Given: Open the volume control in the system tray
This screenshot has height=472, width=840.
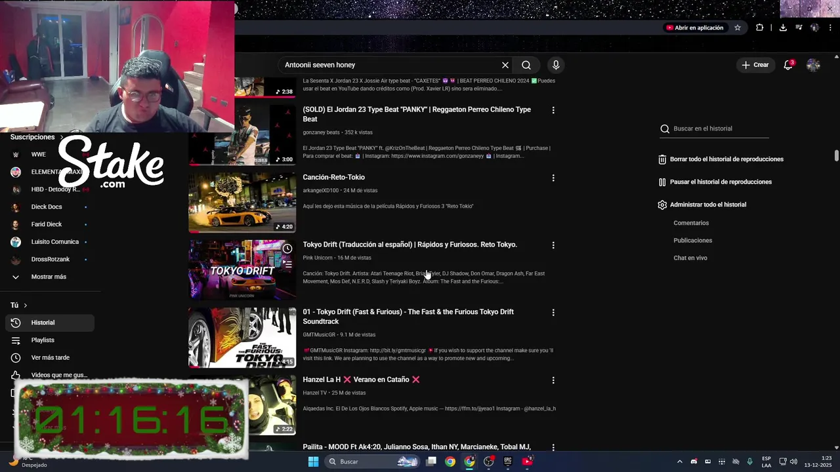Looking at the screenshot, I should 793,462.
